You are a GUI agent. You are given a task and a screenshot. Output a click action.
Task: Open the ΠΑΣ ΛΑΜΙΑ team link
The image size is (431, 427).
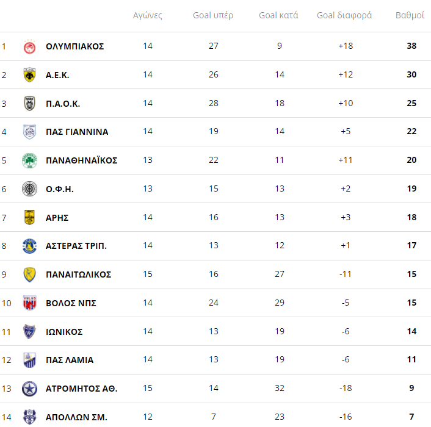(x=70, y=360)
